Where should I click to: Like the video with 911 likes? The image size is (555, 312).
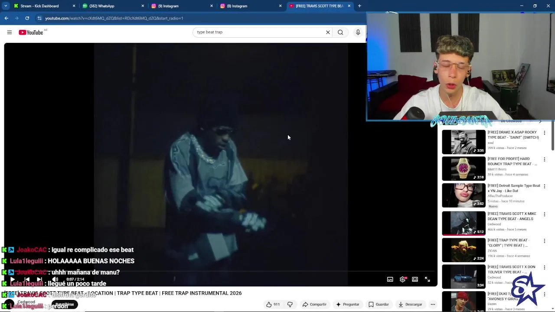(273, 304)
